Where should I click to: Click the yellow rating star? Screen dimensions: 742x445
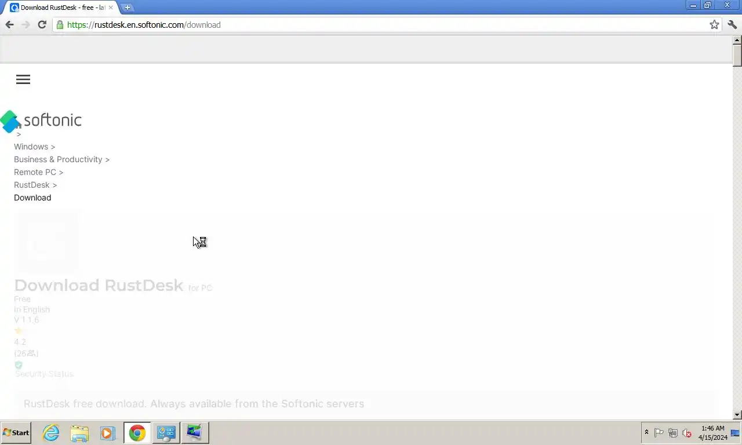pyautogui.click(x=18, y=331)
